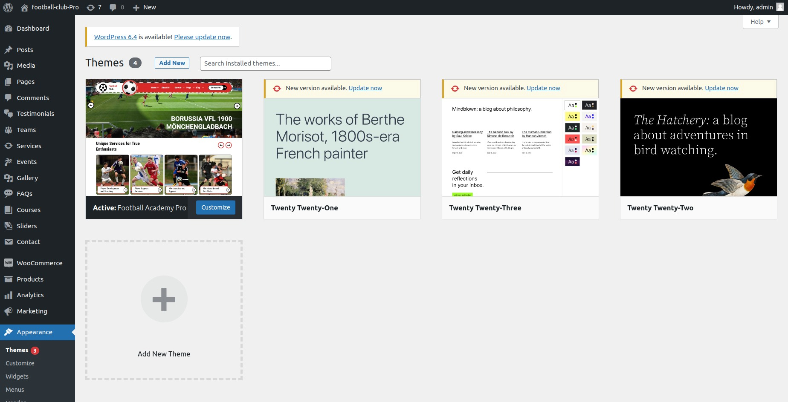788x402 pixels.
Task: Click the Howdy, admin text
Action: click(753, 7)
